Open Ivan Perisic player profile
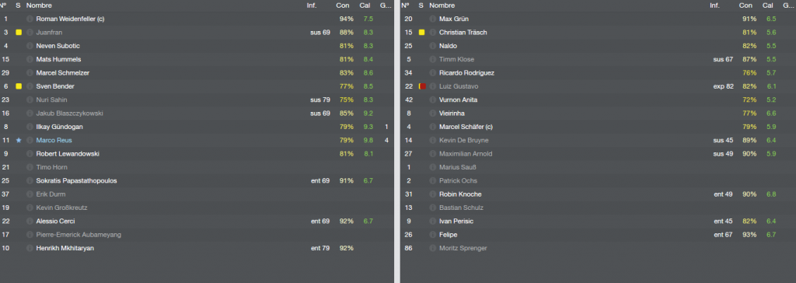This screenshot has height=283, width=796. click(455, 221)
